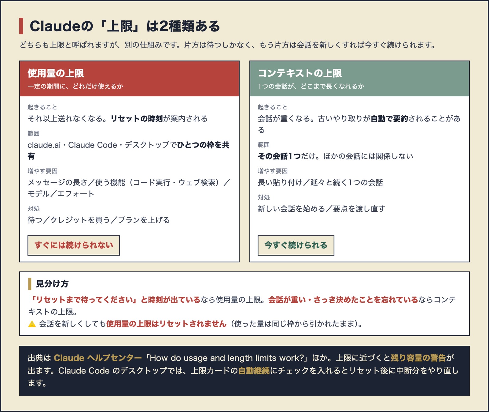
Task: Click the text 'メッセージの長さ／使う機能'
Action: (x=76, y=183)
